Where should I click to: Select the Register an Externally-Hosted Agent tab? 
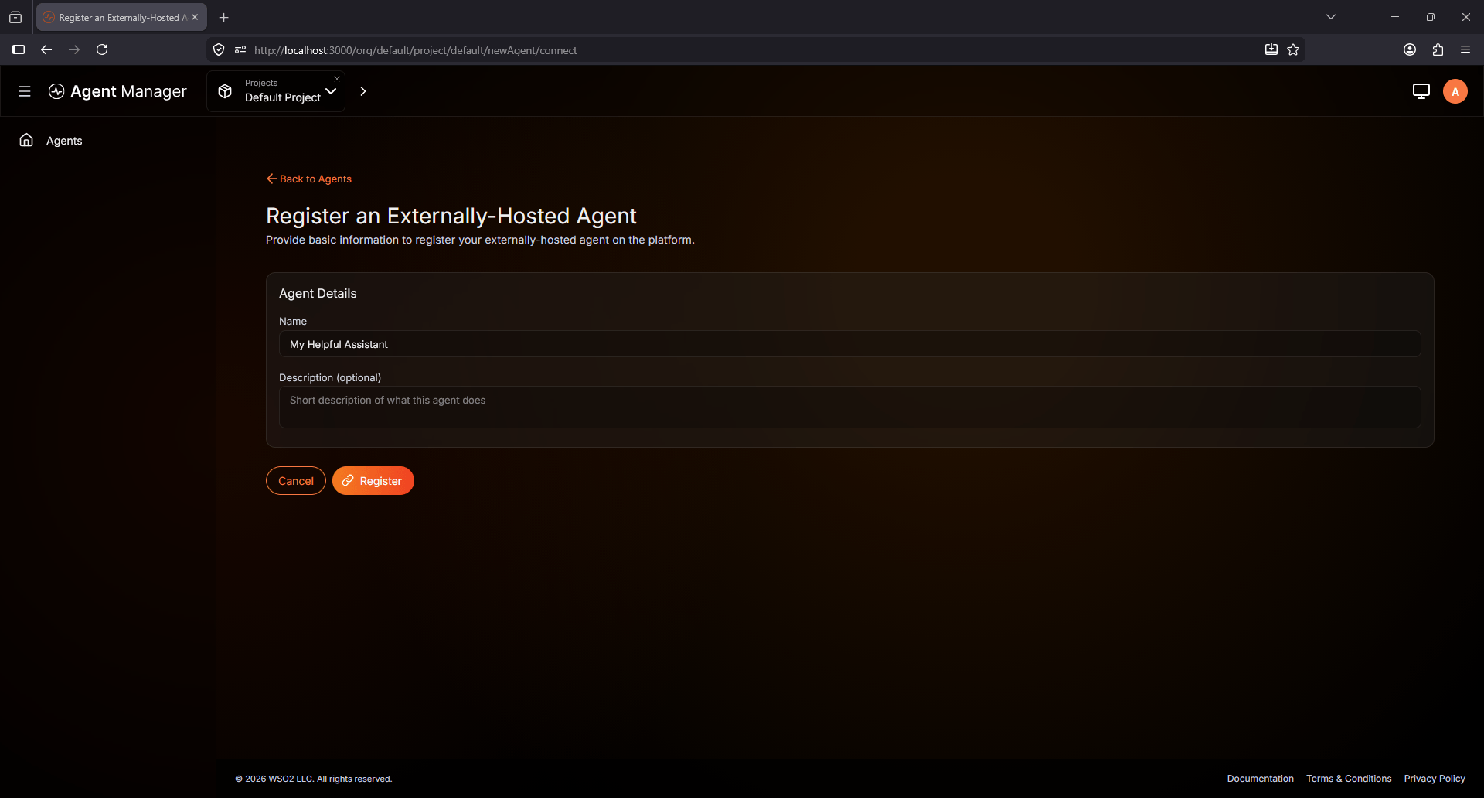pyautogui.click(x=121, y=17)
